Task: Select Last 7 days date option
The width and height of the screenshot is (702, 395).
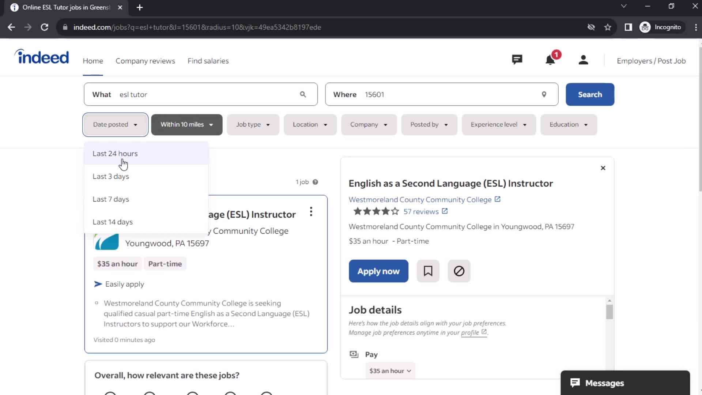Action: coord(111,199)
